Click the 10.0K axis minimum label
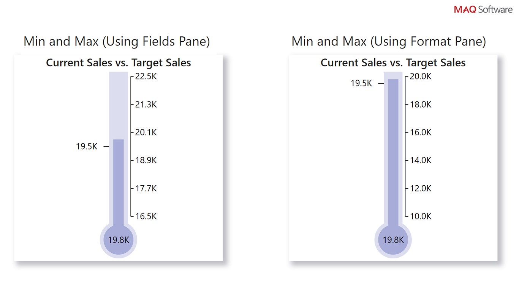Screen dimensions: 519x291 pos(421,216)
